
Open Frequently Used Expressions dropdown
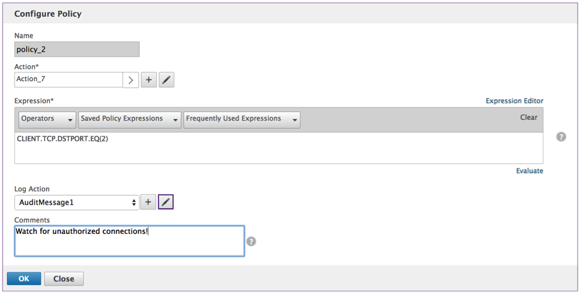point(242,119)
